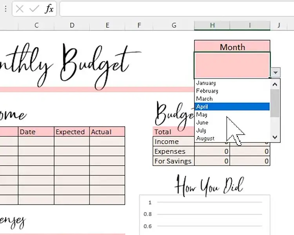Click the chart axis label 0.8
The height and width of the screenshot is (235, 294).
pos(147,214)
